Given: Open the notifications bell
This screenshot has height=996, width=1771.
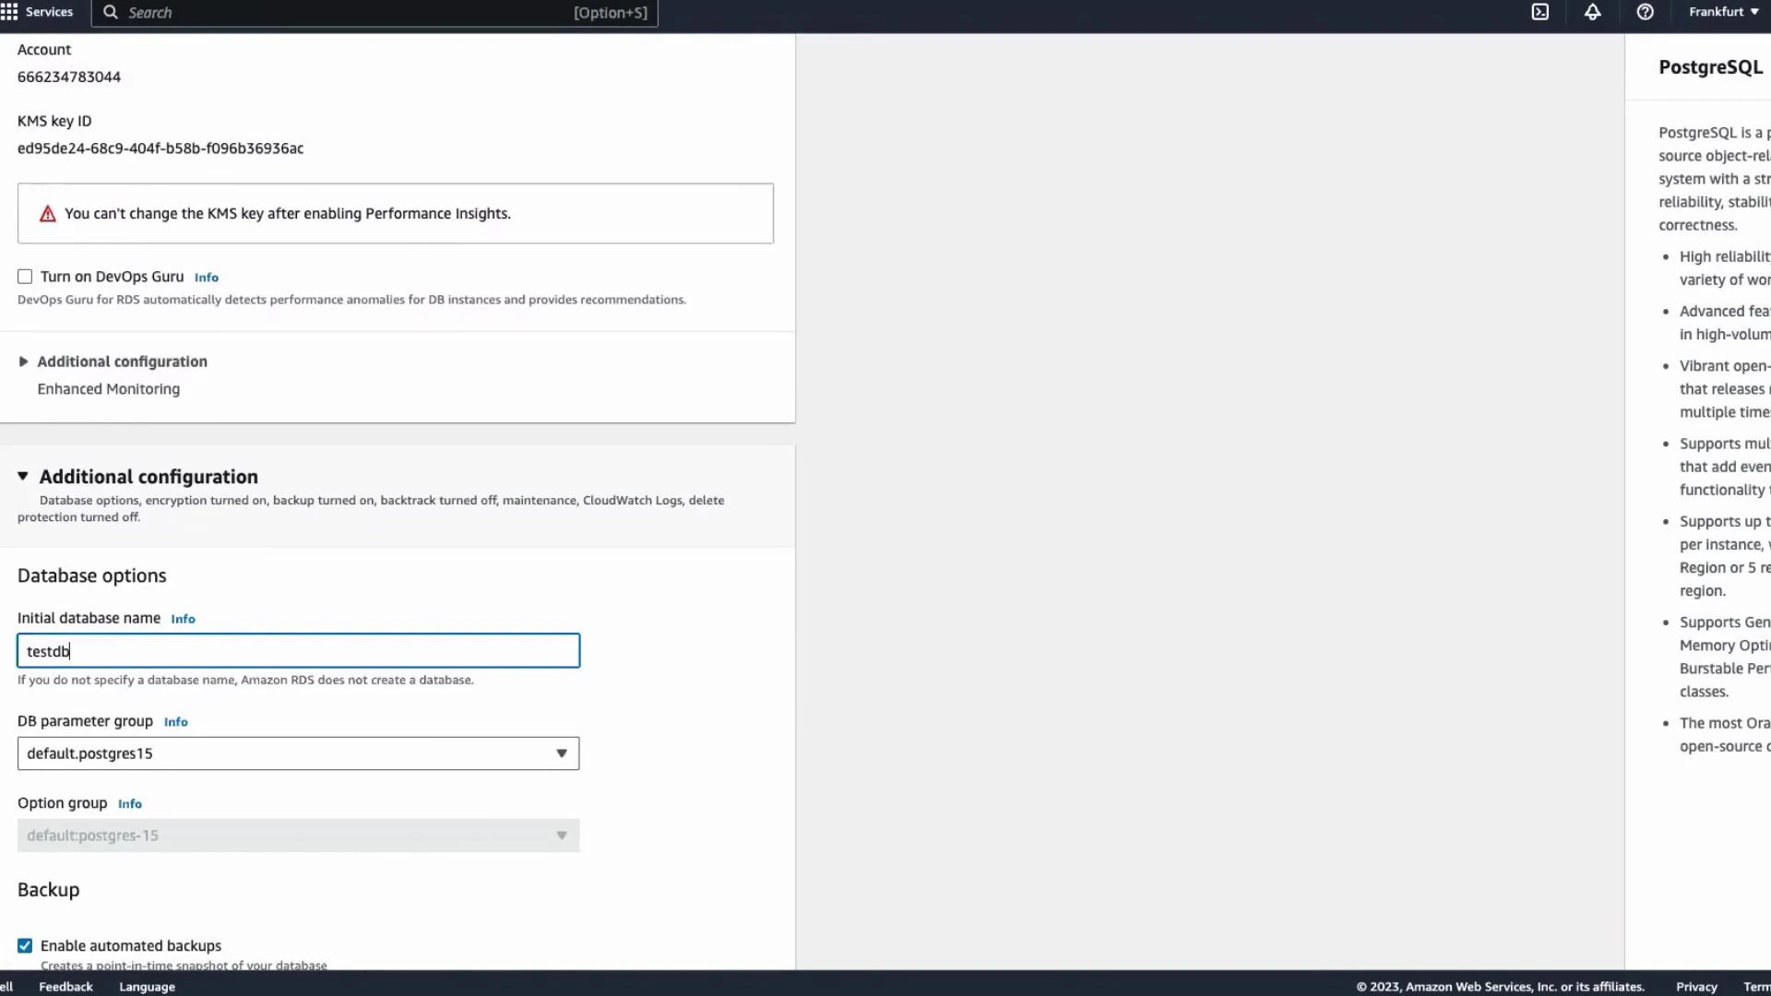Looking at the screenshot, I should [1593, 12].
